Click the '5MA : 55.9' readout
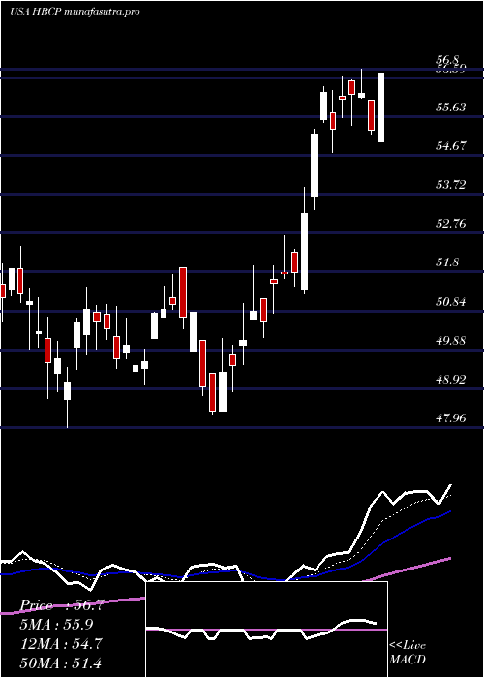The height and width of the screenshot is (678, 484). (56, 625)
